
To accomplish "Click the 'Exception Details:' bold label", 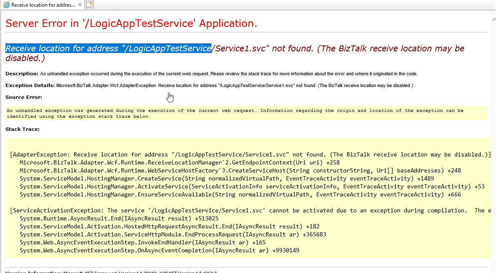I will (30, 85).
